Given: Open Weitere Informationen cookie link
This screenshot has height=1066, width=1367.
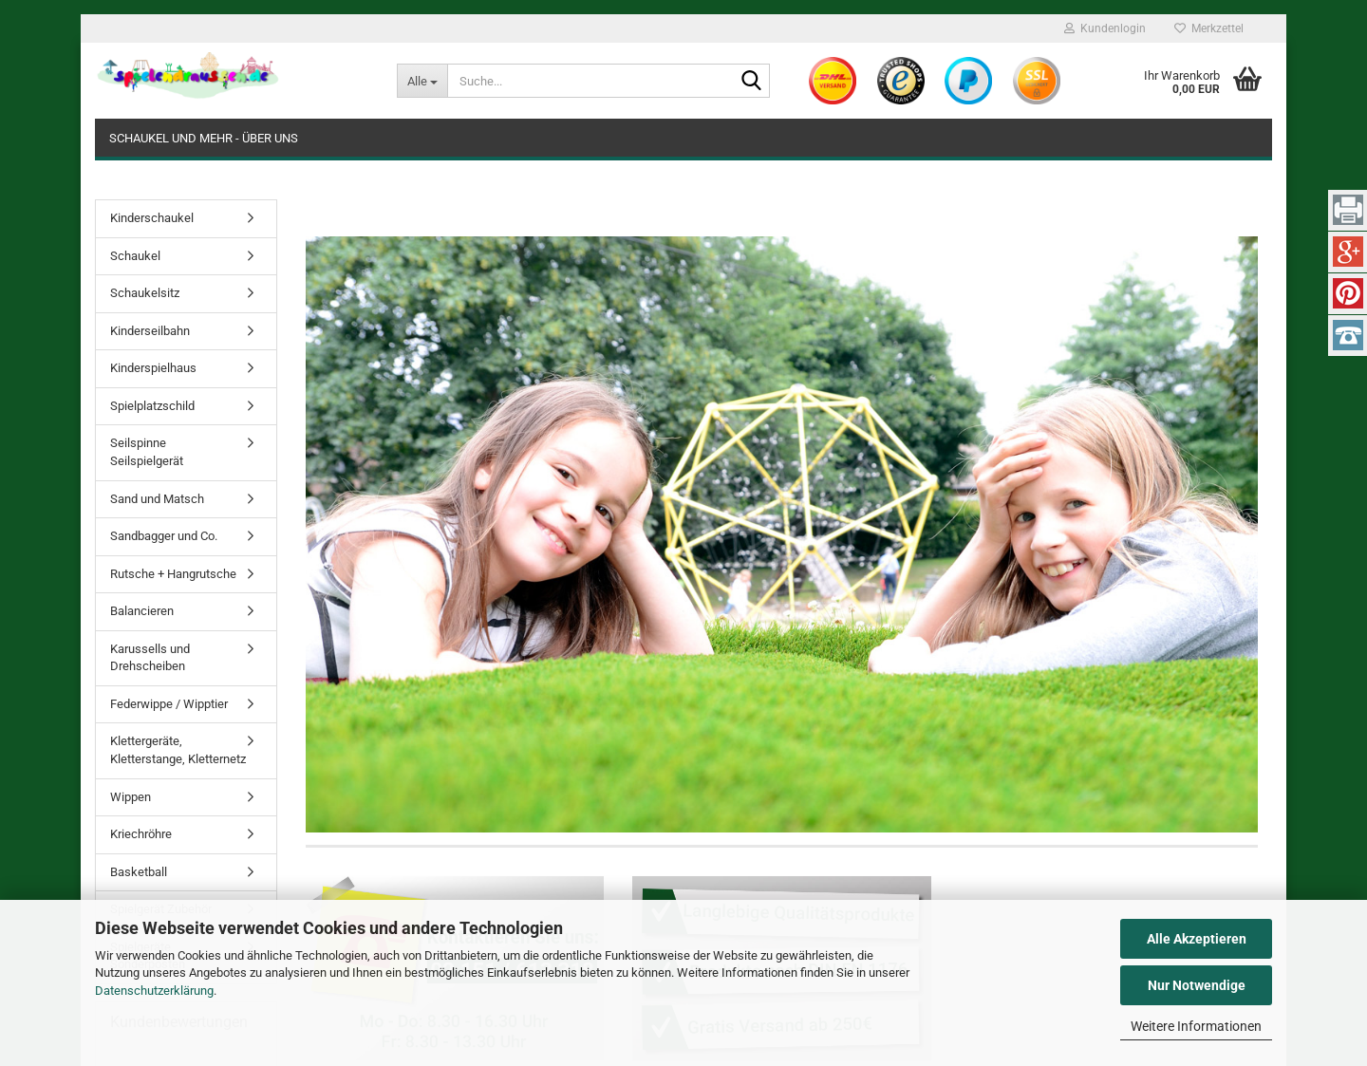Looking at the screenshot, I should [1196, 1027].
